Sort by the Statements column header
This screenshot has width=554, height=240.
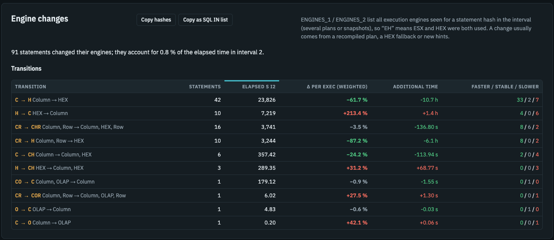point(205,87)
